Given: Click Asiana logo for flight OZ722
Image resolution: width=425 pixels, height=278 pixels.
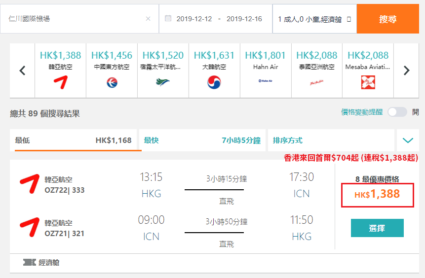Looking at the screenshot, I should click(x=30, y=184).
